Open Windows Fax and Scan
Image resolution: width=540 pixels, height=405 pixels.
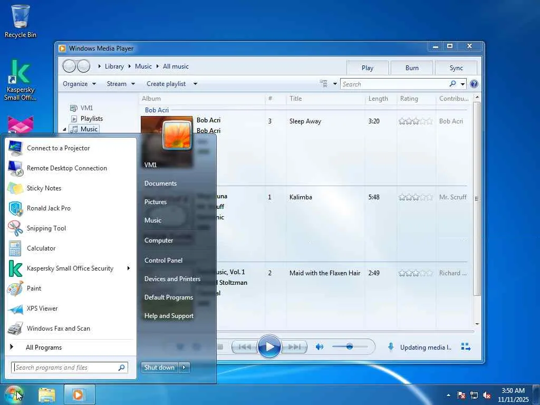click(71, 328)
